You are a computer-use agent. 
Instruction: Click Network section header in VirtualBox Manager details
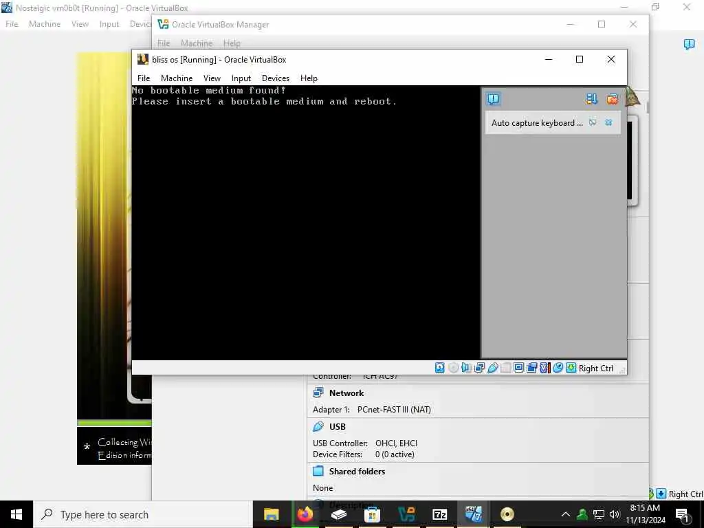[x=346, y=393]
